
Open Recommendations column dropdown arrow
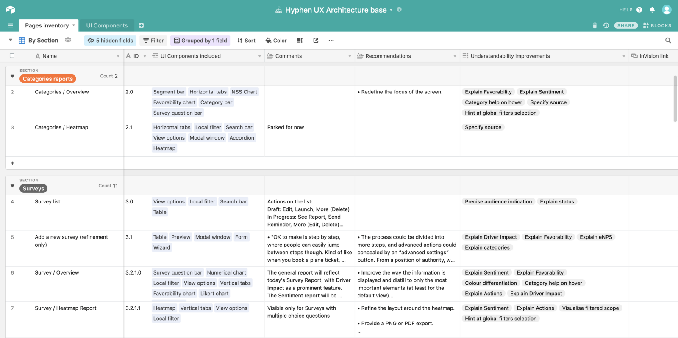455,56
